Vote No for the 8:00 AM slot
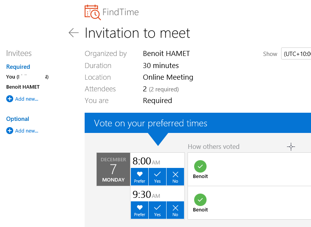311x227 pixels. 175,177
